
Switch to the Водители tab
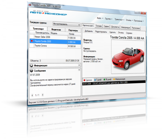tap(56, 30)
